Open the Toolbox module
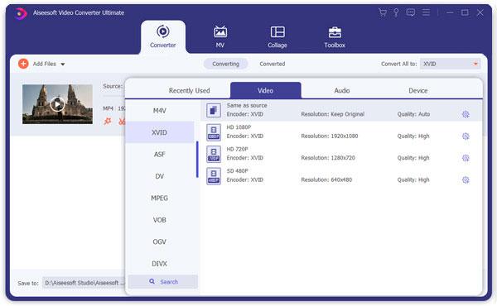 pyautogui.click(x=335, y=36)
